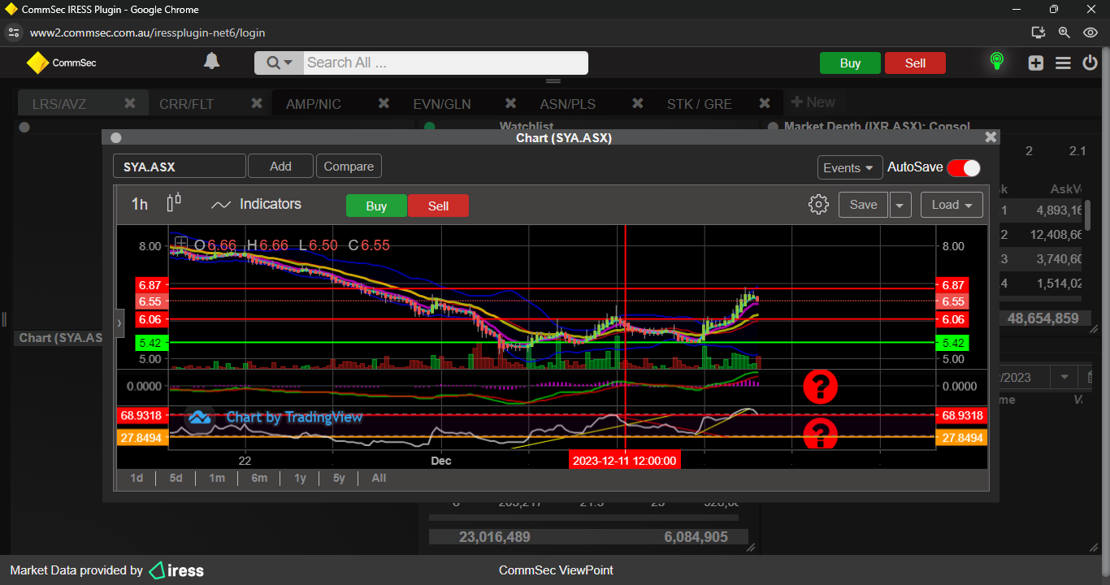Click the power logout icon
Image resolution: width=1110 pixels, height=585 pixels.
[1090, 63]
